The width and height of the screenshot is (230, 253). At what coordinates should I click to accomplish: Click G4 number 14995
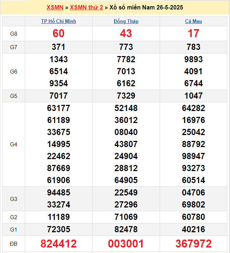pyautogui.click(x=59, y=144)
